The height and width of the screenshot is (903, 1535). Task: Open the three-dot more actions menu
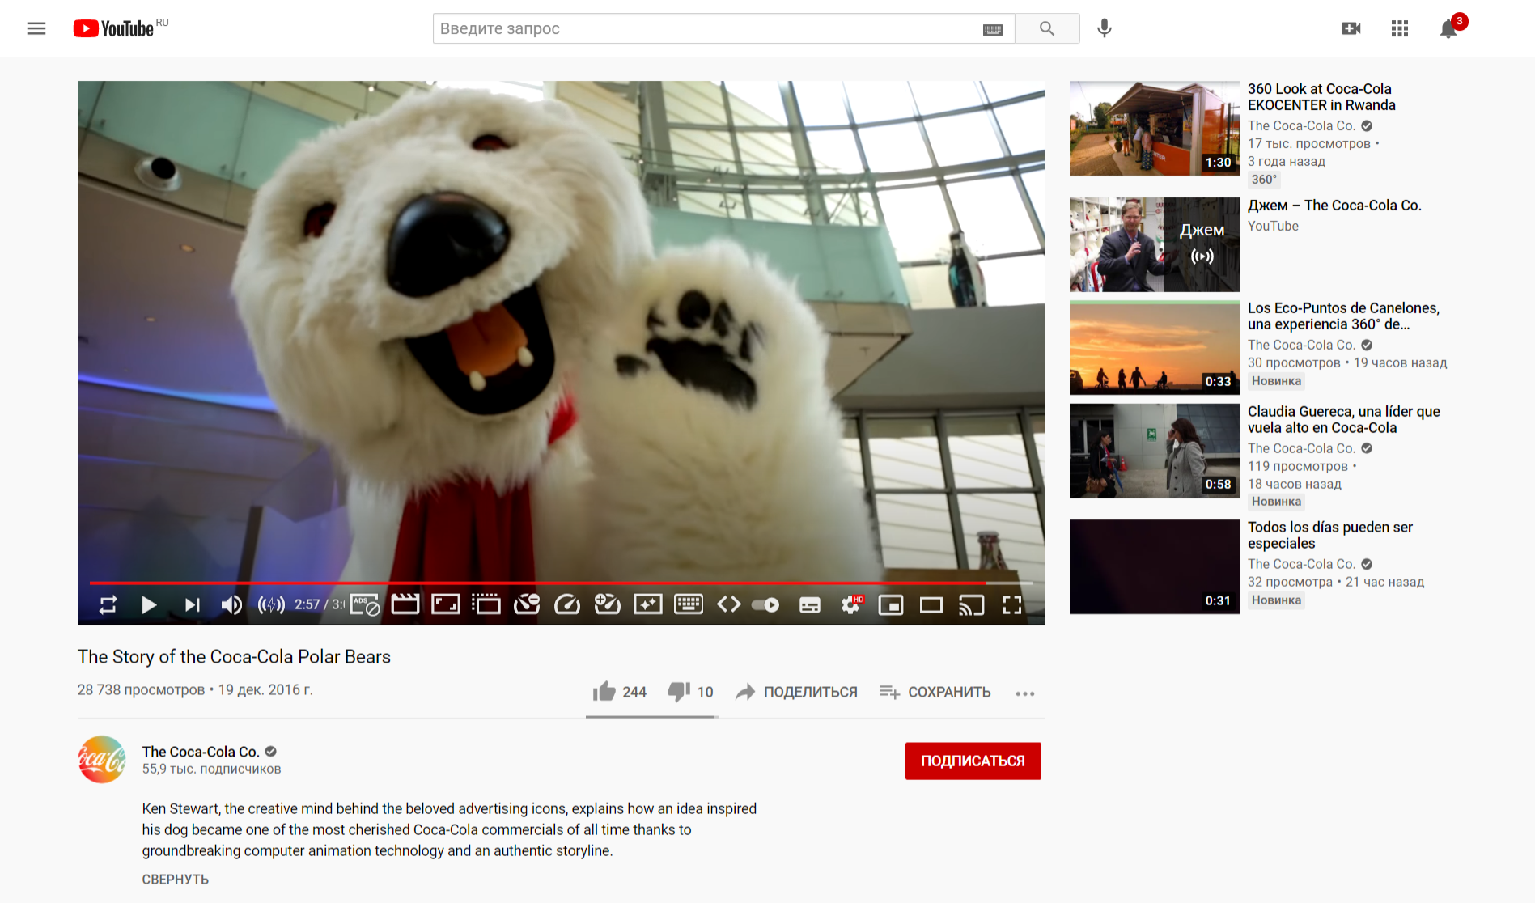(1025, 693)
